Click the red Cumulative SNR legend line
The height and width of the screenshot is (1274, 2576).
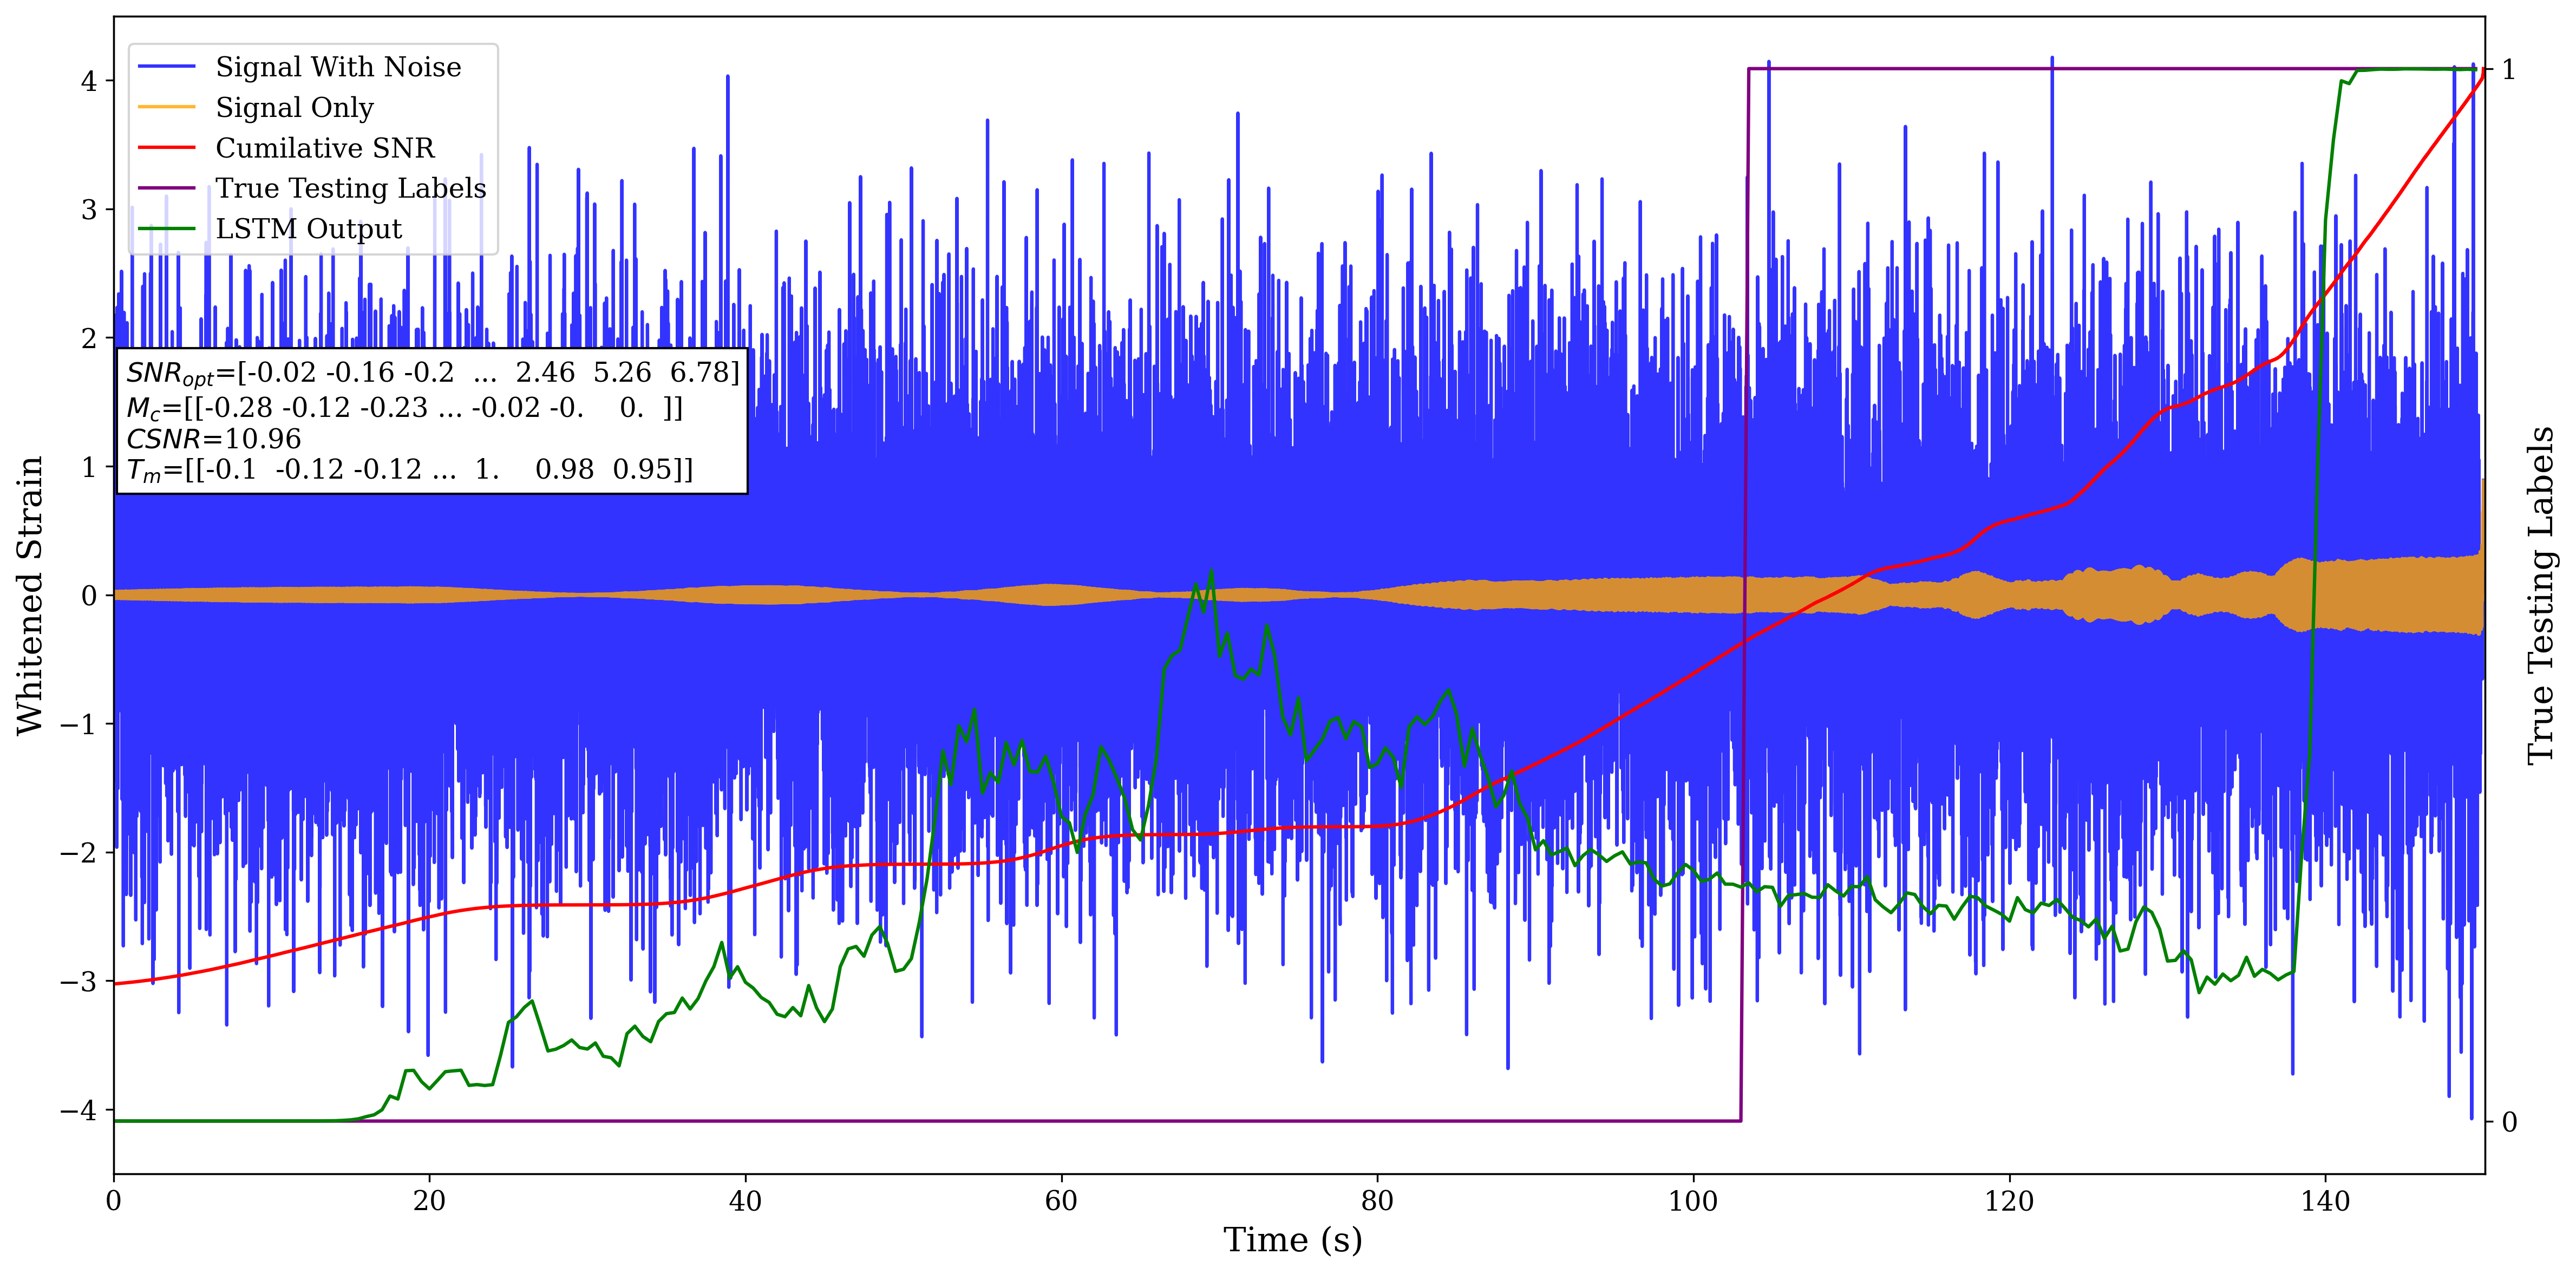point(166,148)
